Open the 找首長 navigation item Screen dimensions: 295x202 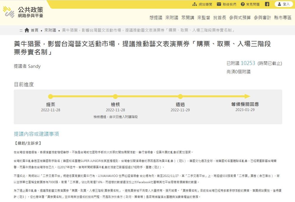[219, 18]
